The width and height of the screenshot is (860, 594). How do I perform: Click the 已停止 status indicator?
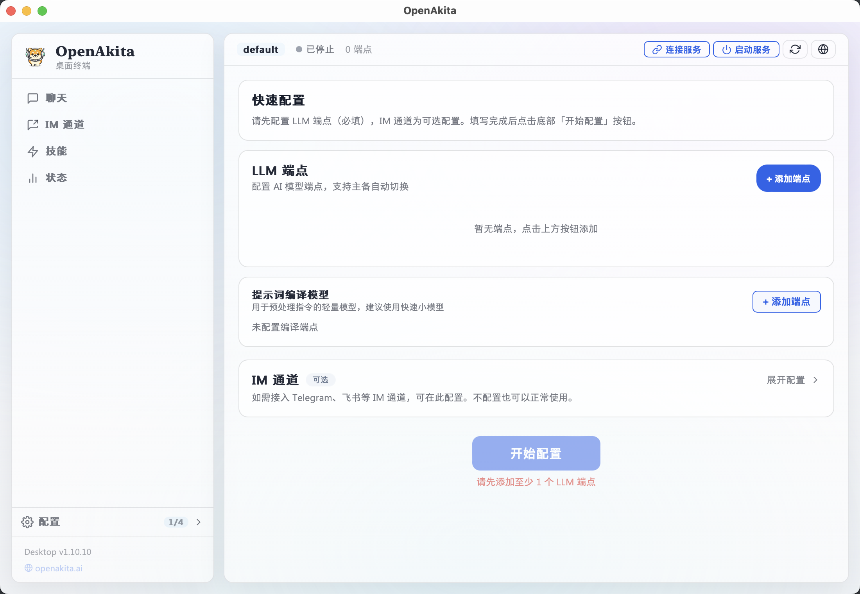315,49
